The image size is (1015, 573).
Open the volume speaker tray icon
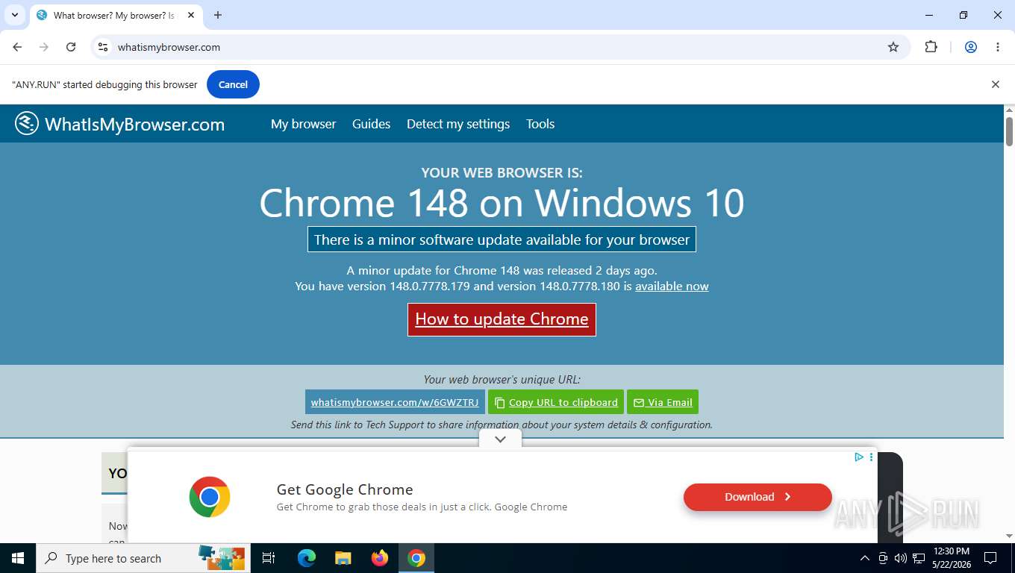pyautogui.click(x=900, y=558)
